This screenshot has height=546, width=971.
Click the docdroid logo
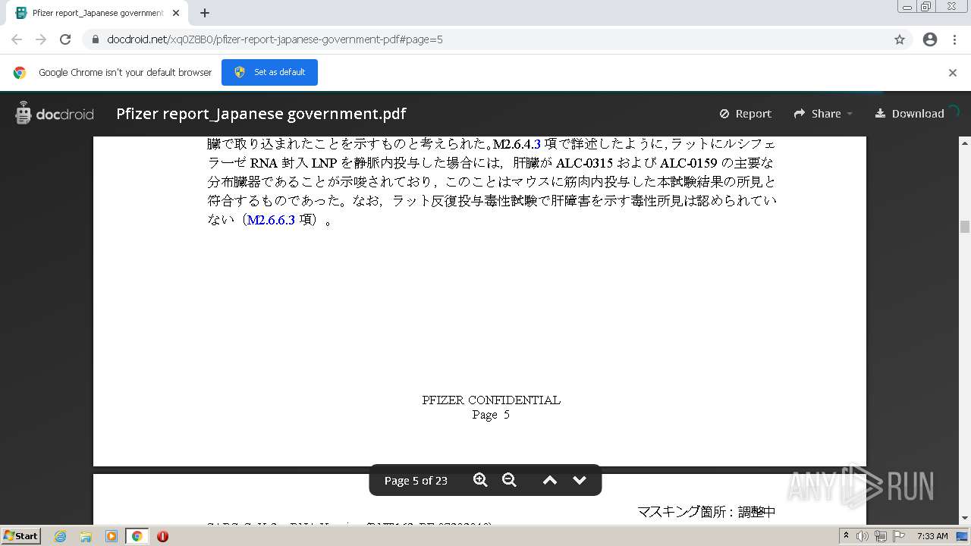pyautogui.click(x=54, y=114)
